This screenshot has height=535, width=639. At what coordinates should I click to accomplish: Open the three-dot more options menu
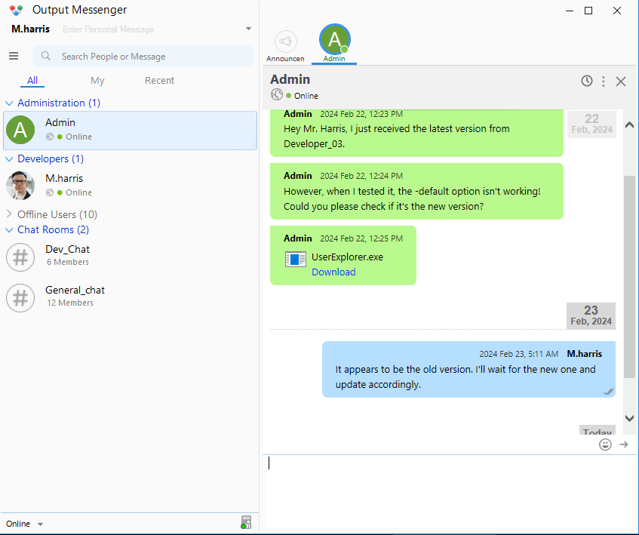coord(604,81)
